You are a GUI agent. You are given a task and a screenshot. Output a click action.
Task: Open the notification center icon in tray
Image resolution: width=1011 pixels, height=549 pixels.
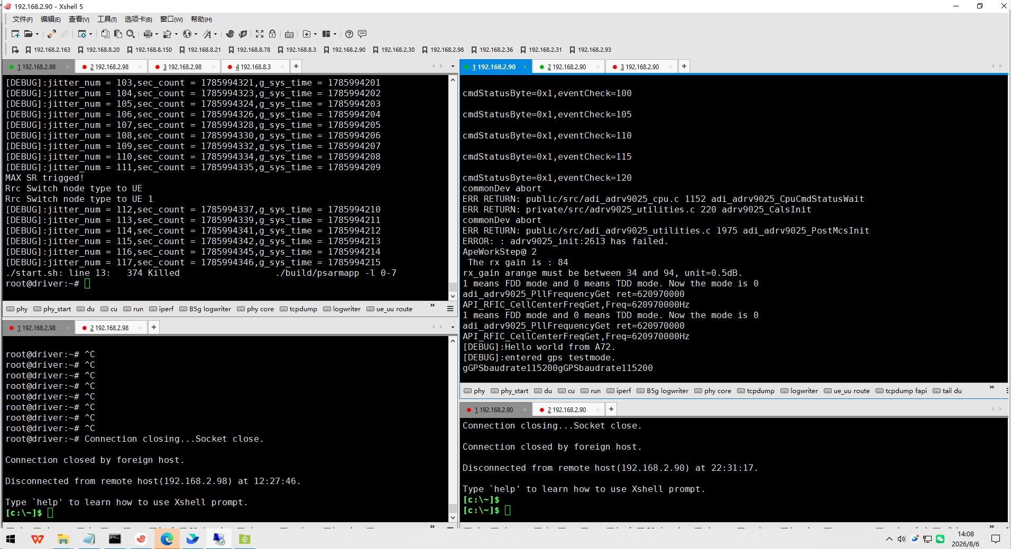(996, 539)
